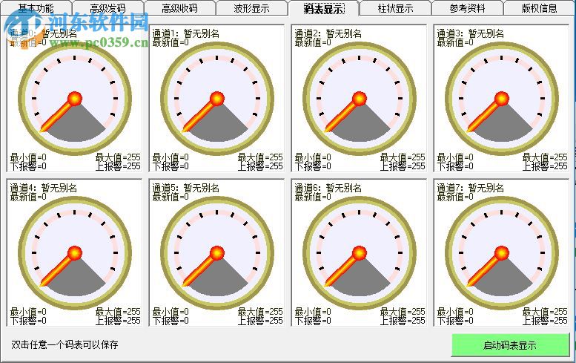Click 最新值=0 under 通道1
This screenshot has height=363, width=576.
click(171, 42)
